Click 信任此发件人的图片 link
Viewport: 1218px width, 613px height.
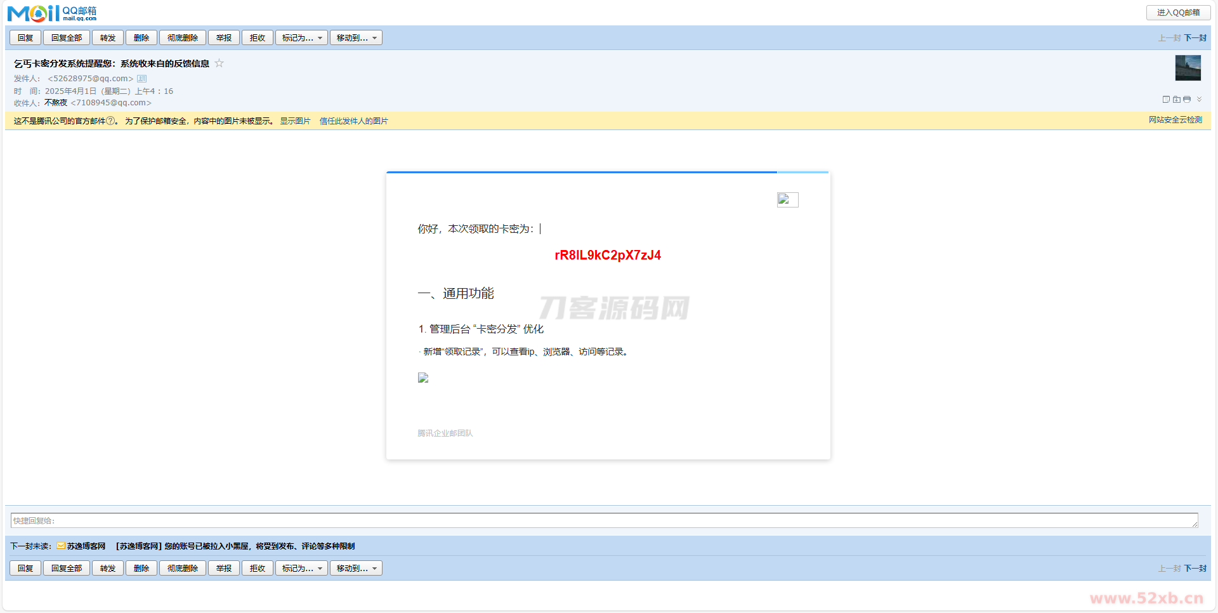click(353, 121)
